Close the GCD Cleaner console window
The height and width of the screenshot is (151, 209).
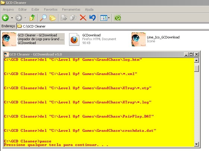click(x=197, y=54)
